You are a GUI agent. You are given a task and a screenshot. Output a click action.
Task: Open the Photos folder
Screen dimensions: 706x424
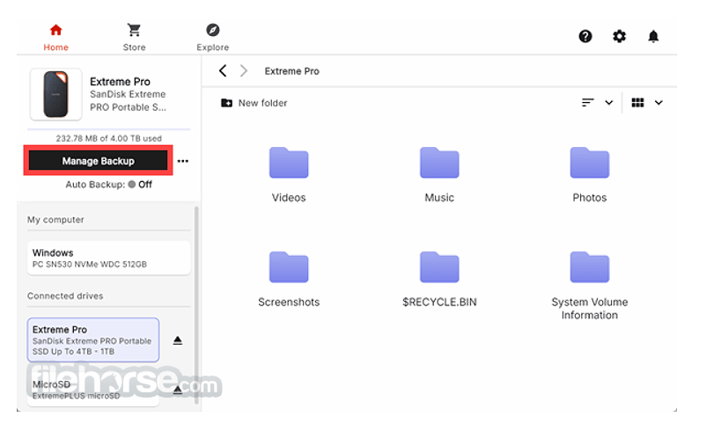coord(590,175)
